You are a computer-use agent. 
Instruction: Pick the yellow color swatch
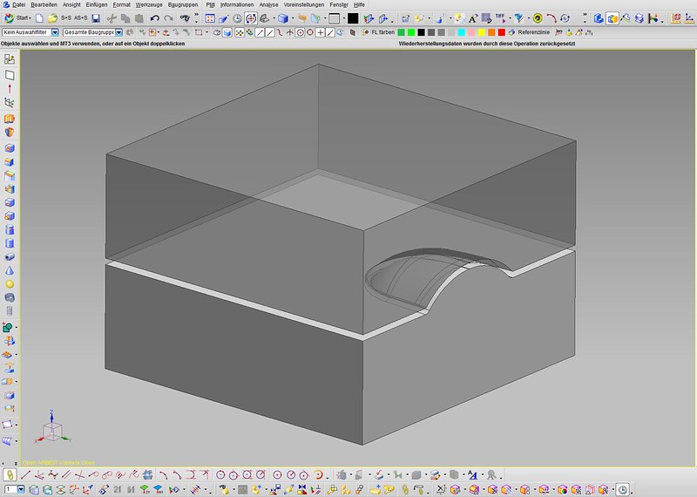pos(482,32)
